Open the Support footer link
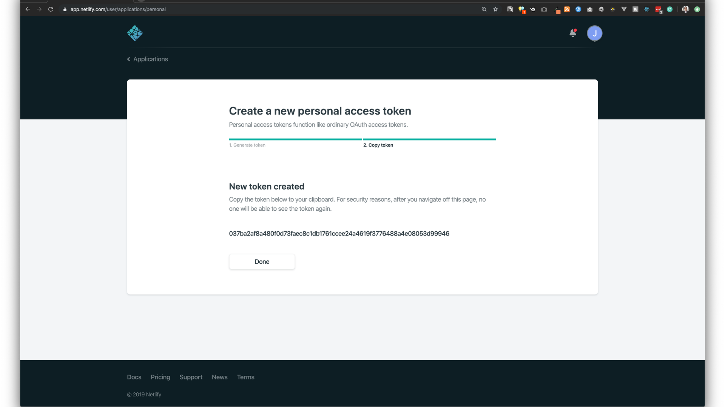Viewport: 725px width, 407px height. (191, 377)
